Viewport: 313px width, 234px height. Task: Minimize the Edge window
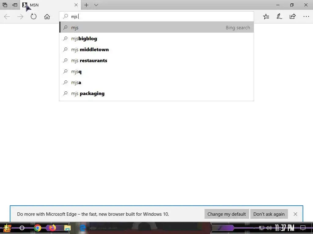click(278, 5)
